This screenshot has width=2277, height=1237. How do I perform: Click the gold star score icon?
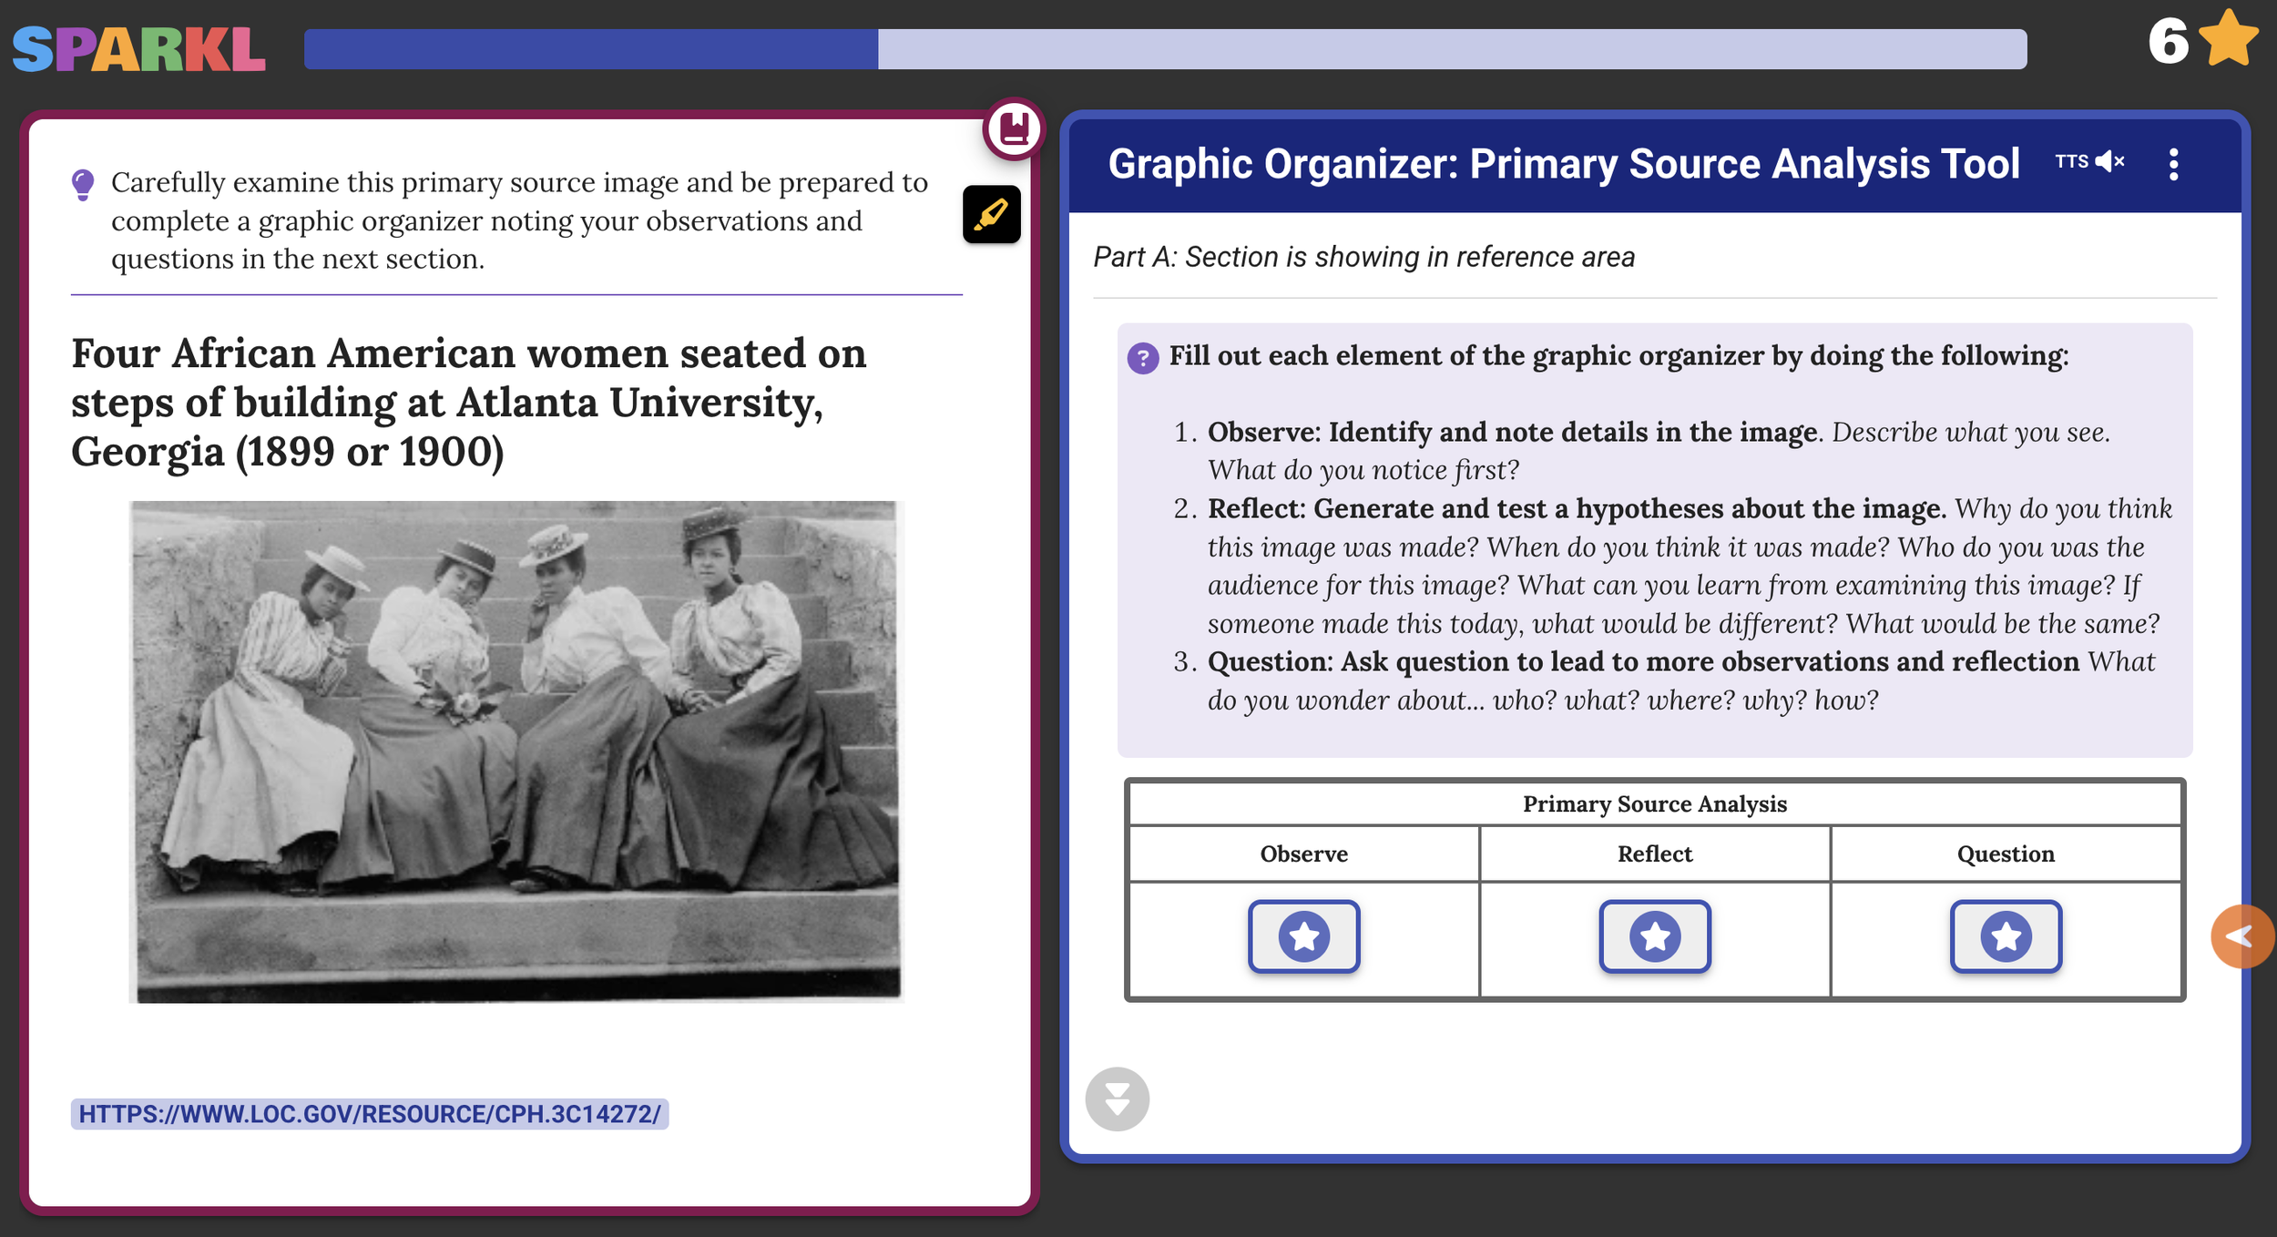click(2228, 40)
